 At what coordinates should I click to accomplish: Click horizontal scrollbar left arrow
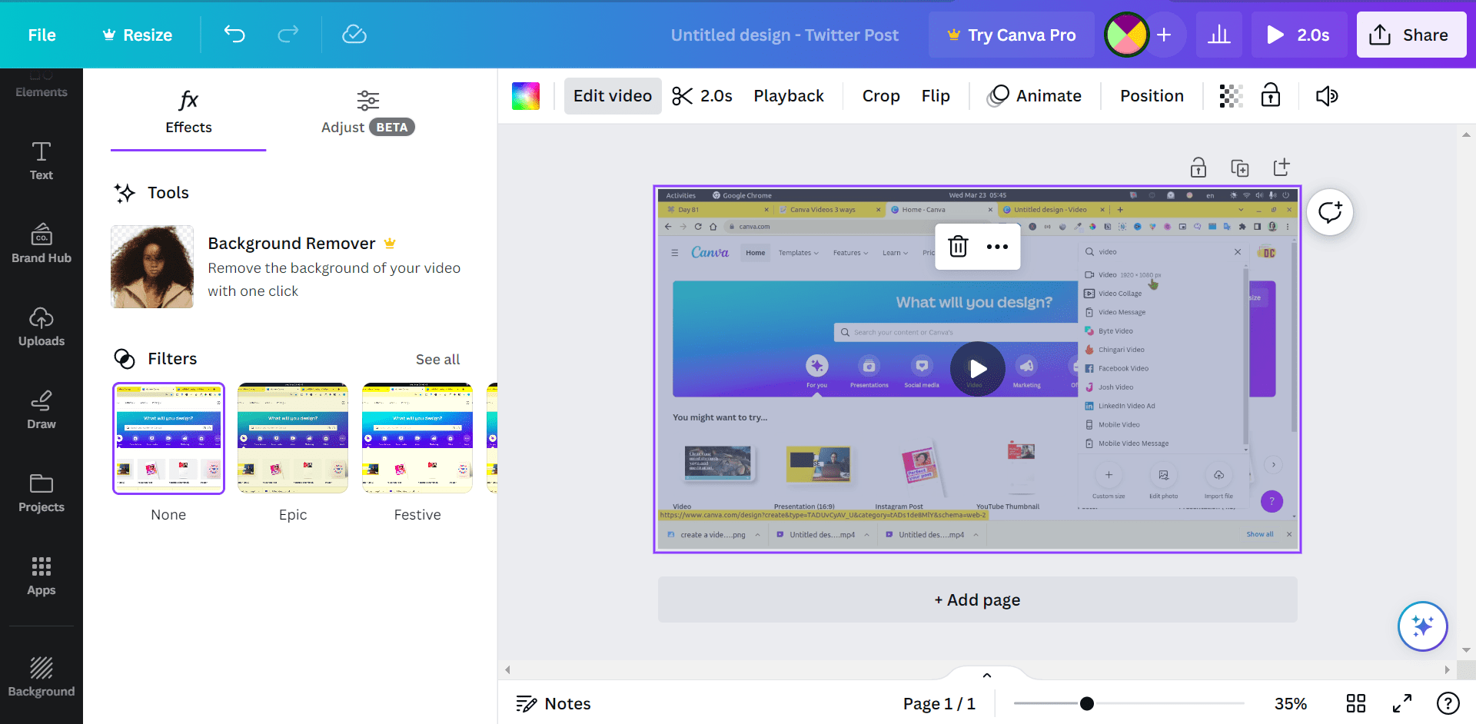(x=507, y=669)
